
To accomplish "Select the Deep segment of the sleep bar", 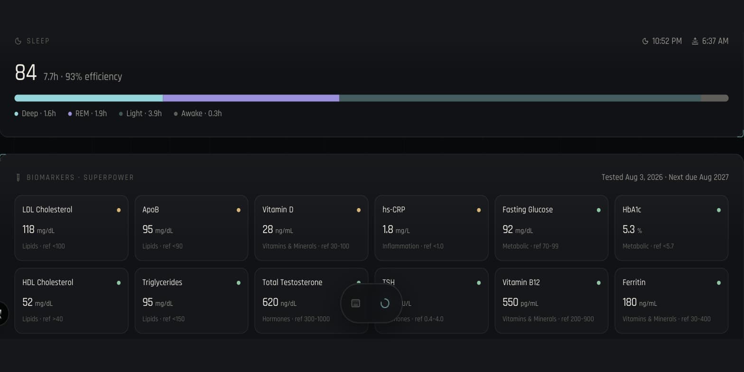I will (x=89, y=98).
